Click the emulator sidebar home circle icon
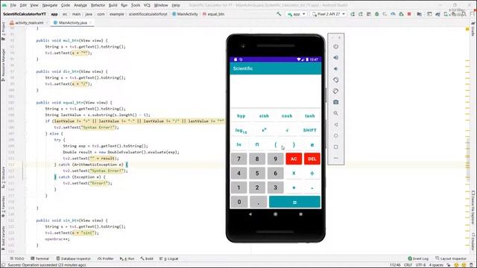Viewport: 477px width, 268px height. tap(336, 135)
